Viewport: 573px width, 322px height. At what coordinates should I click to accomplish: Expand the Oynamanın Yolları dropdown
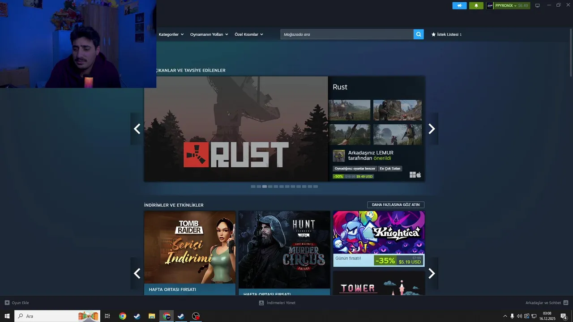point(209,34)
